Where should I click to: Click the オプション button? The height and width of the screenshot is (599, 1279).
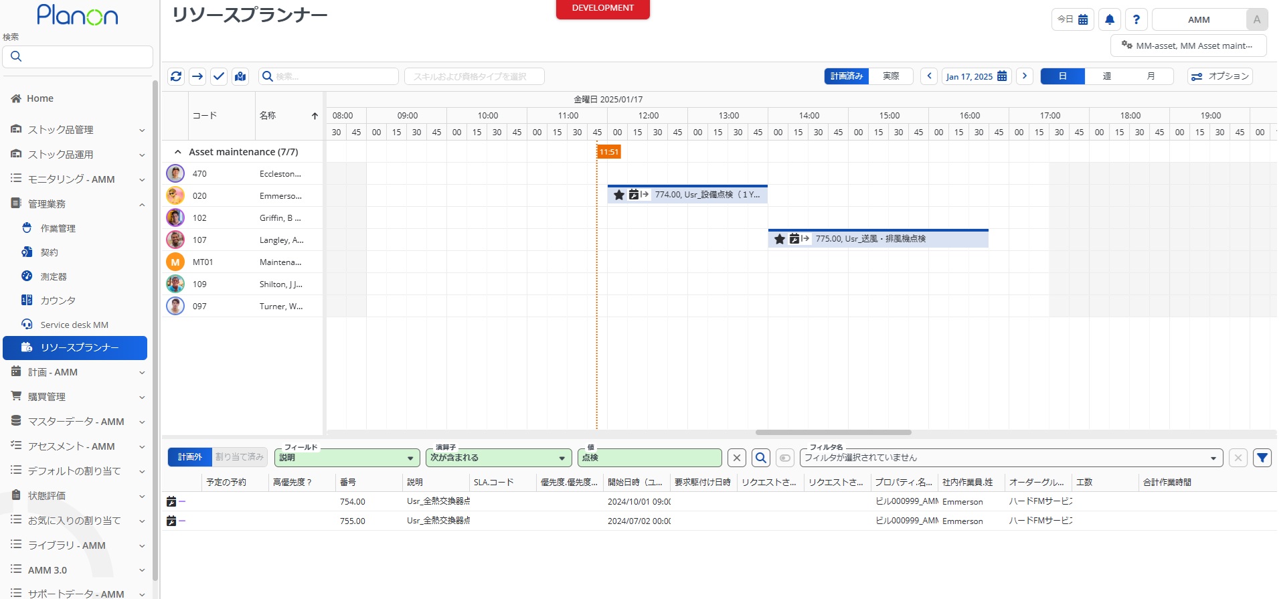(x=1219, y=76)
